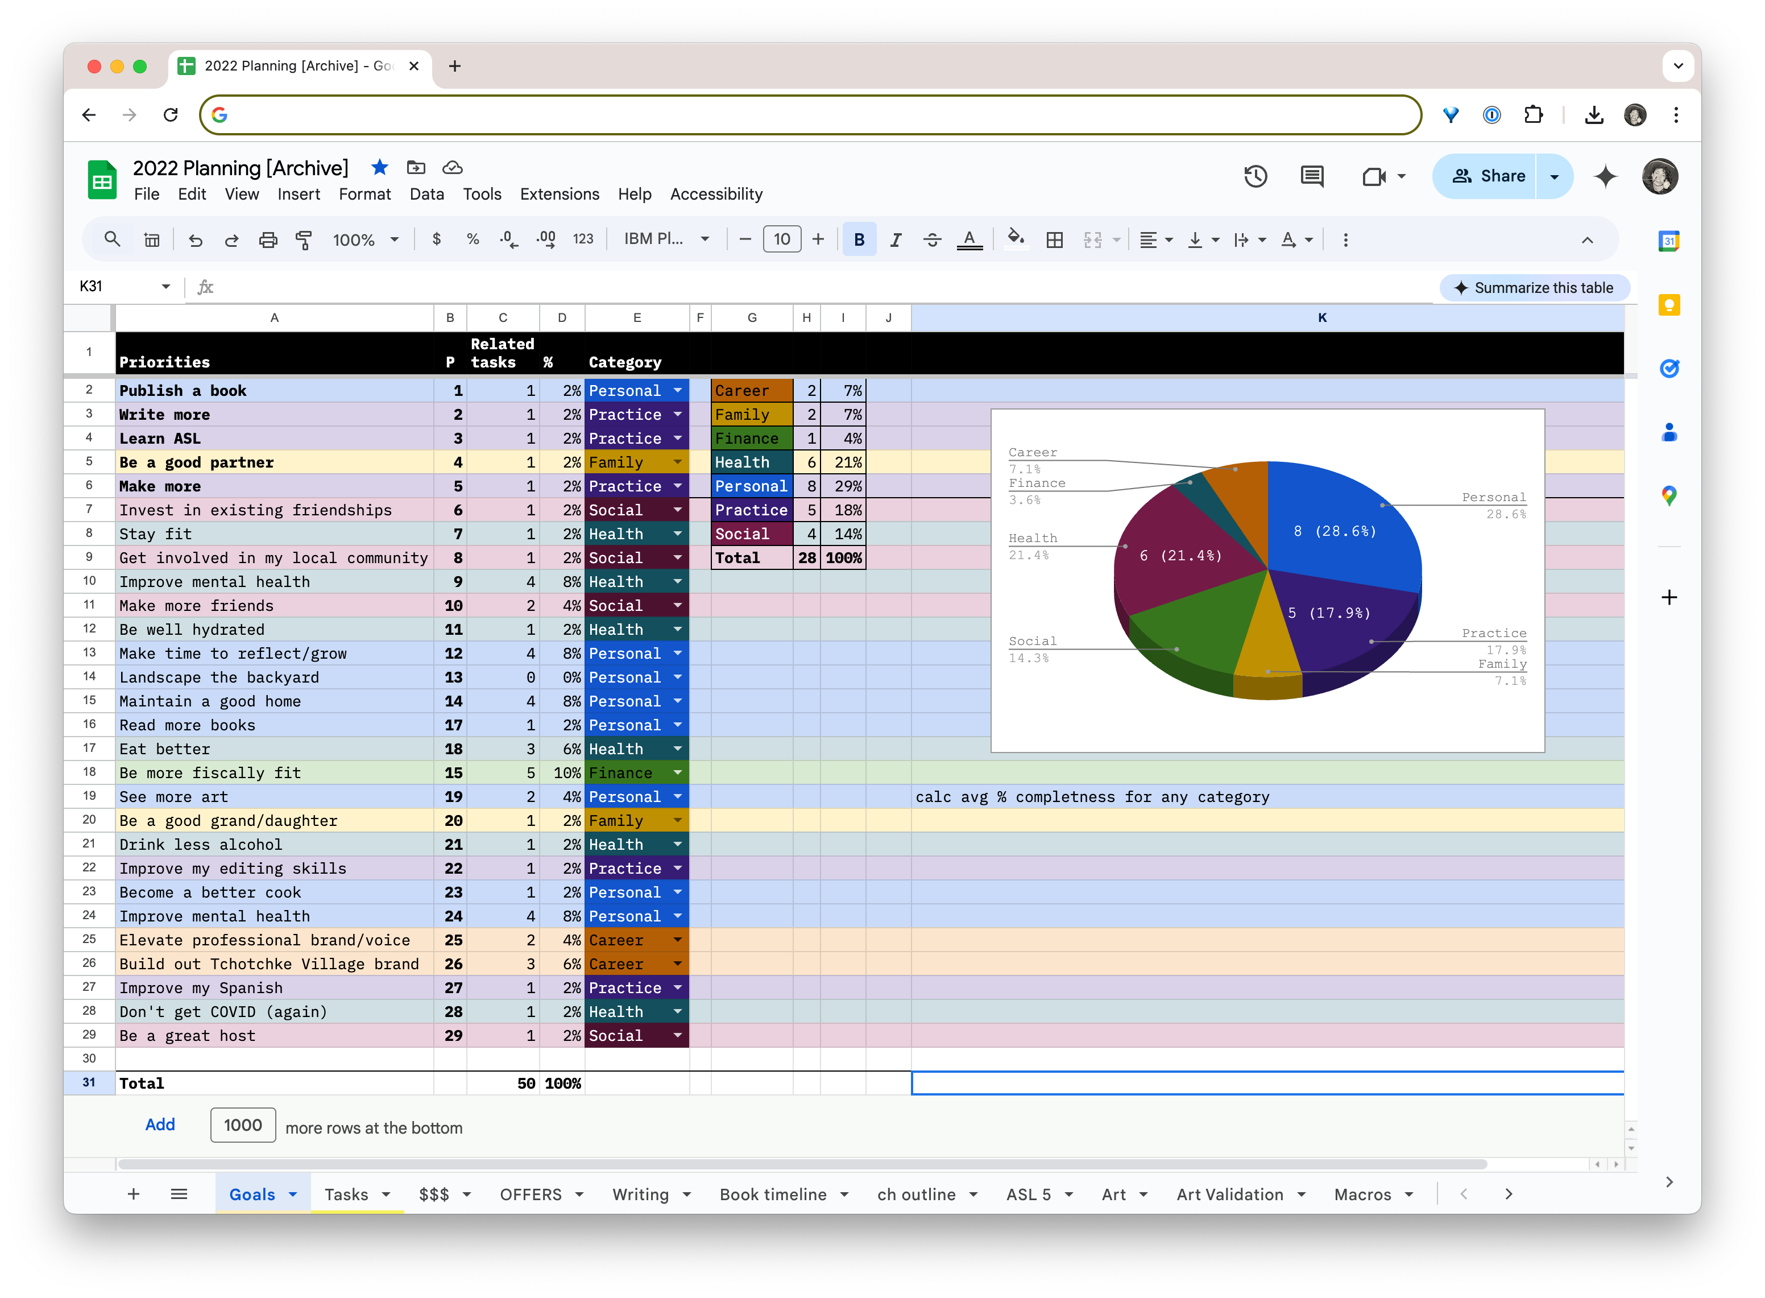The height and width of the screenshot is (1298, 1765).
Task: Decrease decimal places icon
Action: [x=509, y=239]
